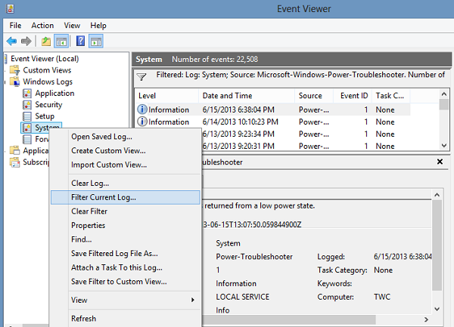Select the Application log in tree
The height and width of the screenshot is (327, 454).
click(54, 94)
